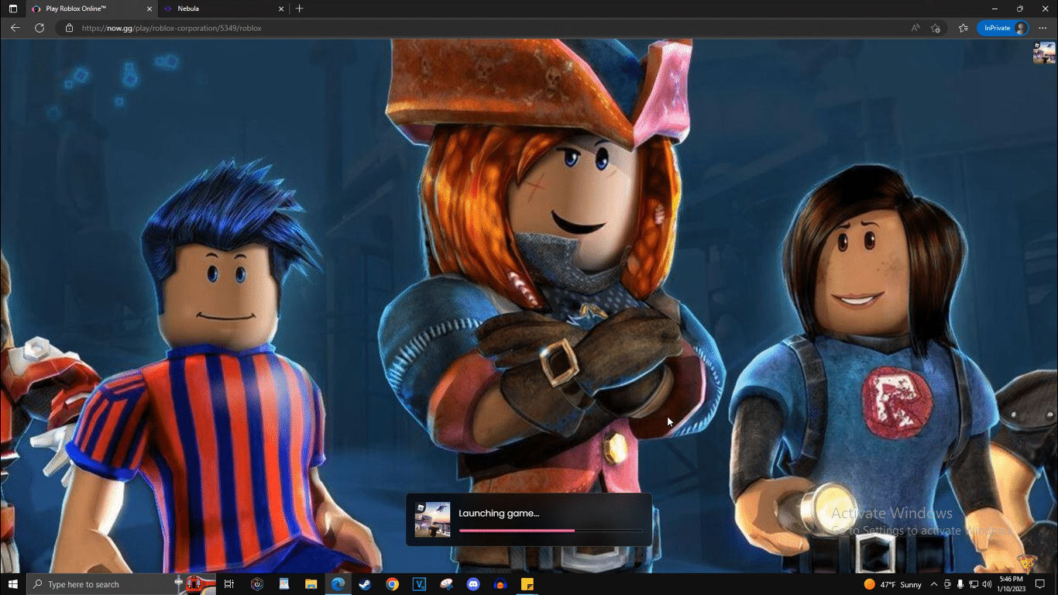Click the Edge browser taskbar icon
This screenshot has width=1058, height=595.
338,584
